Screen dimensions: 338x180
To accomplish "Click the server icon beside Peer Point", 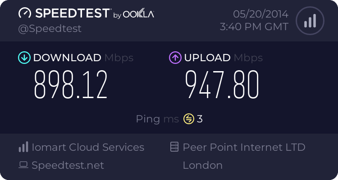I will (x=174, y=147).
